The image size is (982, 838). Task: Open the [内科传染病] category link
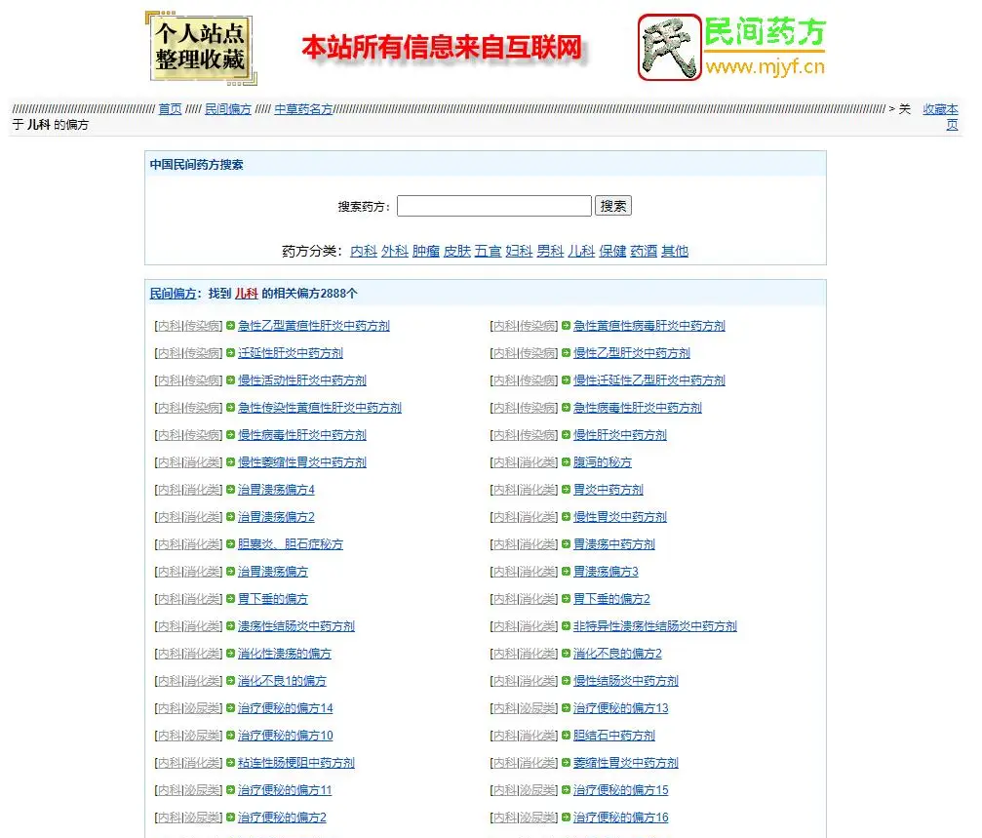coord(186,325)
